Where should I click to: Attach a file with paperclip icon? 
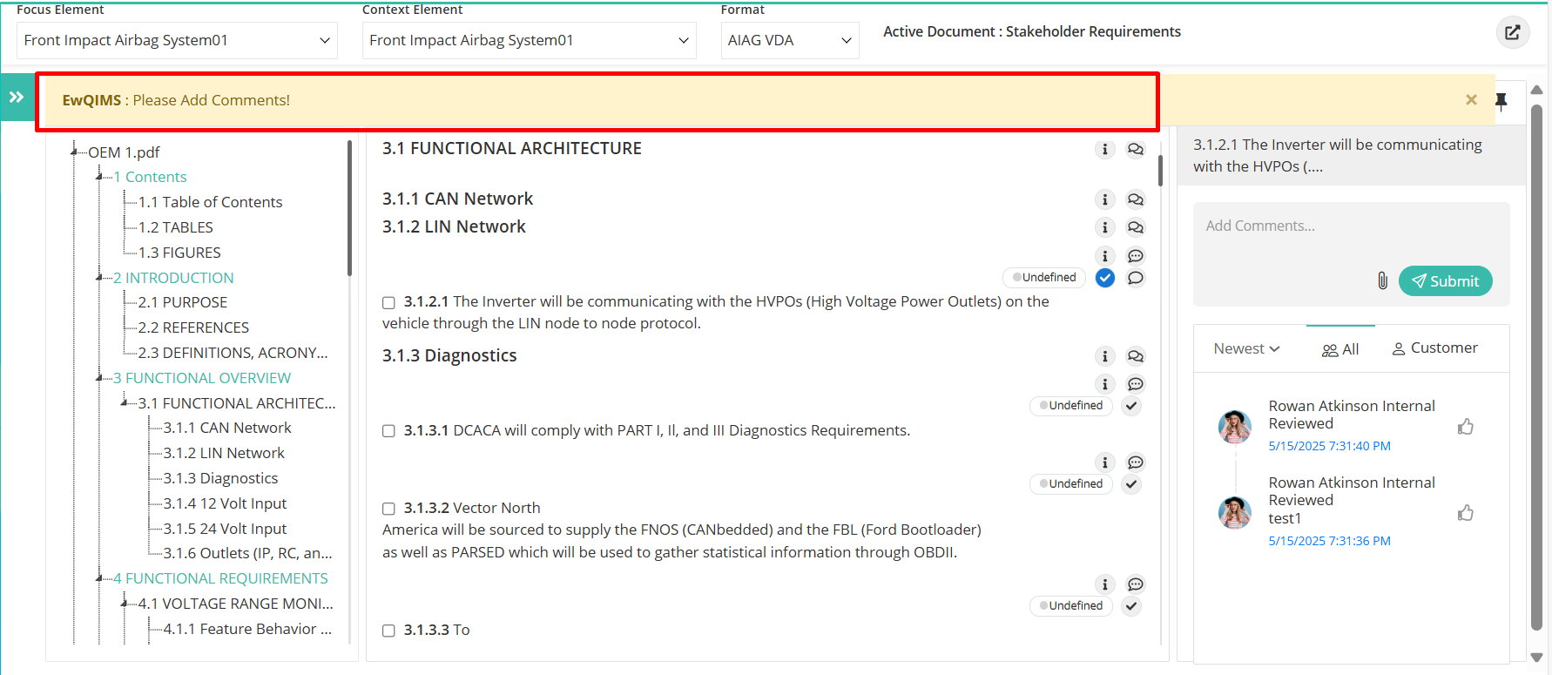coord(1382,280)
